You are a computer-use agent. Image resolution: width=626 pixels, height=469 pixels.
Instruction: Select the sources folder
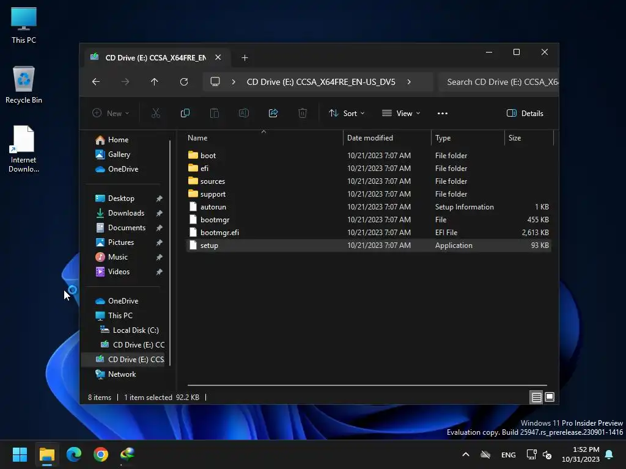(x=368, y=181)
